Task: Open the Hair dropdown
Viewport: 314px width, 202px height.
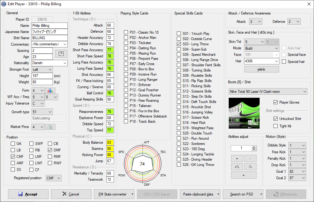Action: pyautogui.click(x=276, y=61)
